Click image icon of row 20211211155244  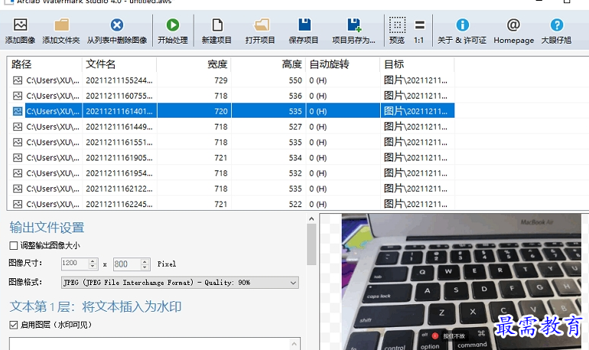18,80
